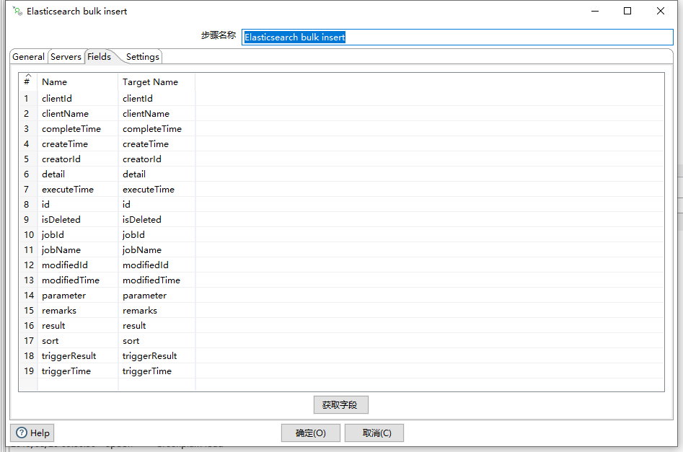Viewport: 683px width, 452px height.
Task: Click the # column header
Action: click(27, 81)
